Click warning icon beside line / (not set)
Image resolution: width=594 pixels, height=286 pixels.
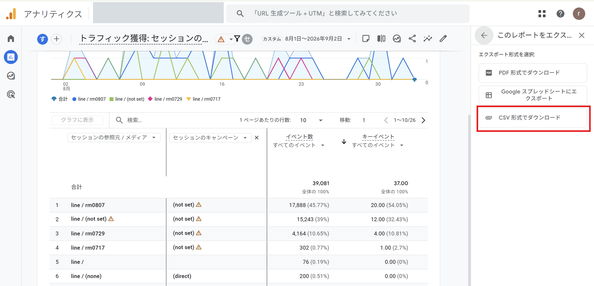pos(111,219)
